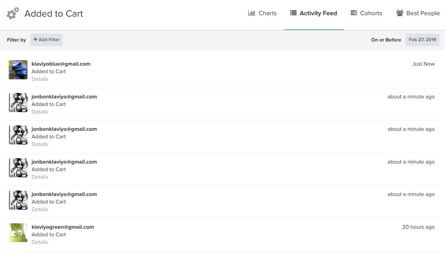Image resolution: width=445 pixels, height=258 pixels.
Task: Stay on the Activity Feed tab
Action: point(318,13)
